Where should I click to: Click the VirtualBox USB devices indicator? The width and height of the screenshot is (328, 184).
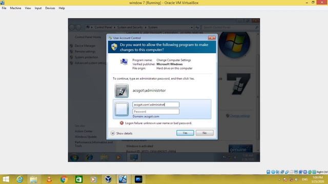(287, 172)
